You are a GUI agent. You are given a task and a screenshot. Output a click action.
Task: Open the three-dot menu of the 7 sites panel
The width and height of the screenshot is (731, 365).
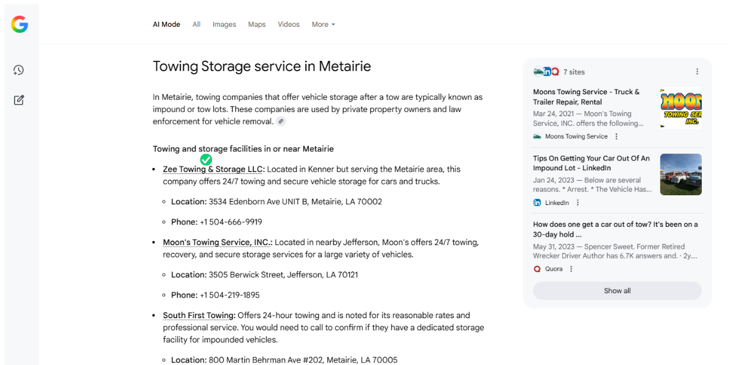pos(697,72)
